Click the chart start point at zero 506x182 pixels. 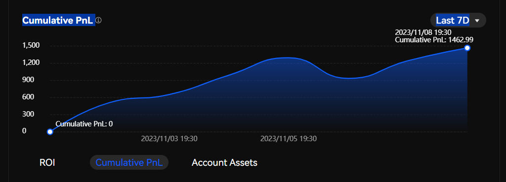click(x=50, y=132)
